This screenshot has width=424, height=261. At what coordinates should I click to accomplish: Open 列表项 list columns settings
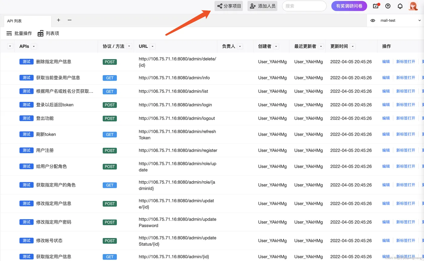[48, 33]
